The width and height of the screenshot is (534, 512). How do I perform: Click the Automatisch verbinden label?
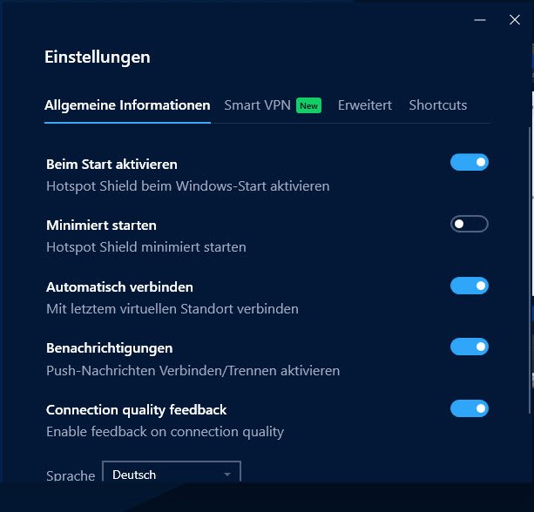coord(119,286)
